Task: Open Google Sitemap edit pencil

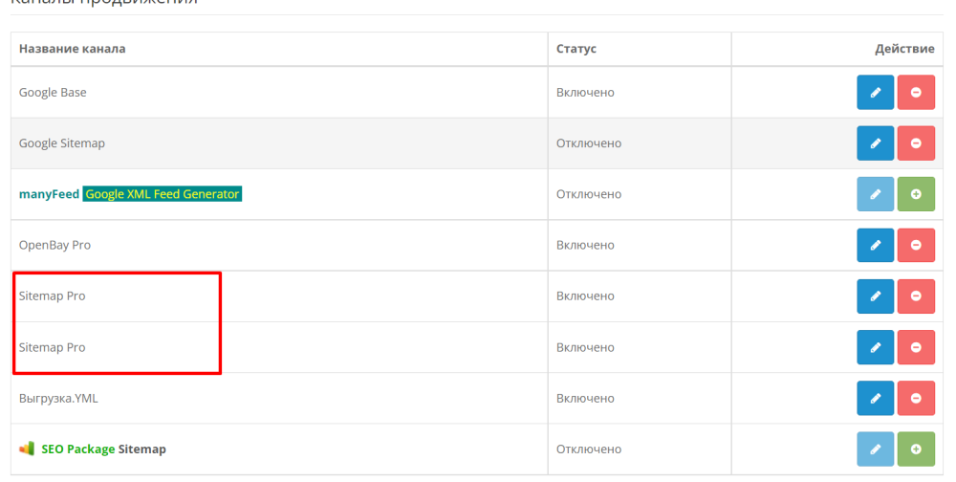Action: click(875, 143)
